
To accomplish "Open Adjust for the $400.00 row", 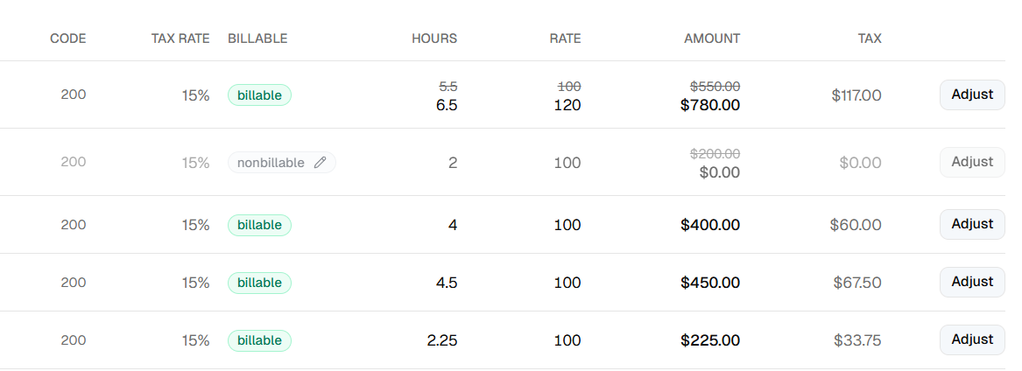I will pos(972,225).
